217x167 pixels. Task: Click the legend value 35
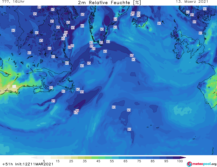(85, 161)
